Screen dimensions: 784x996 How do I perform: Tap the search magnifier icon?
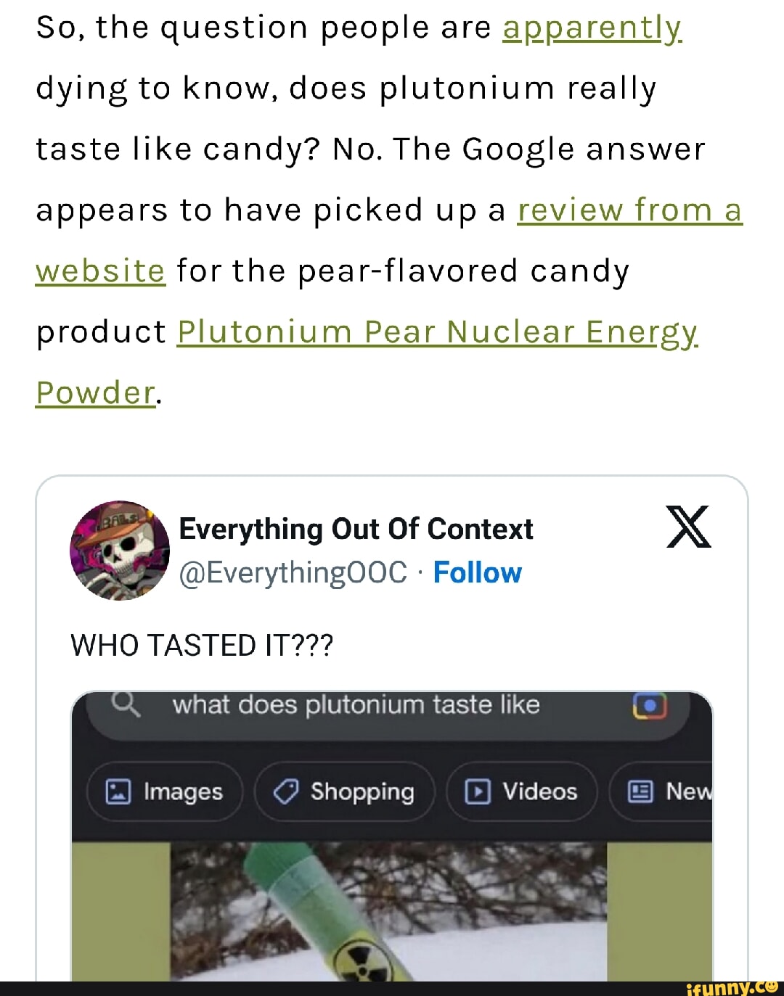pyautogui.click(x=126, y=704)
